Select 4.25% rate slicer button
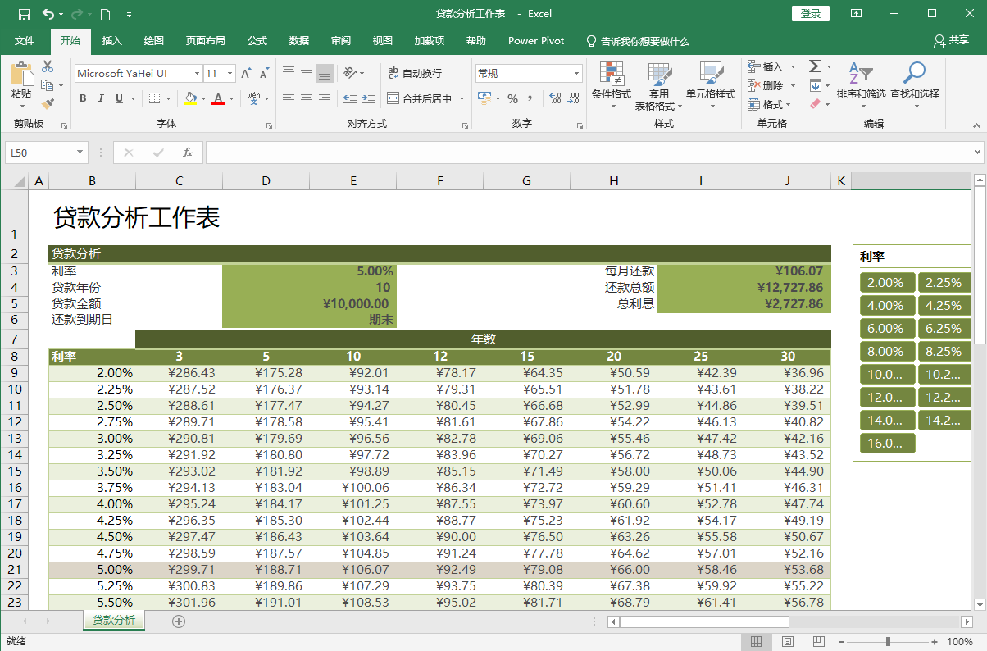Screen dimensions: 987x651 [944, 306]
